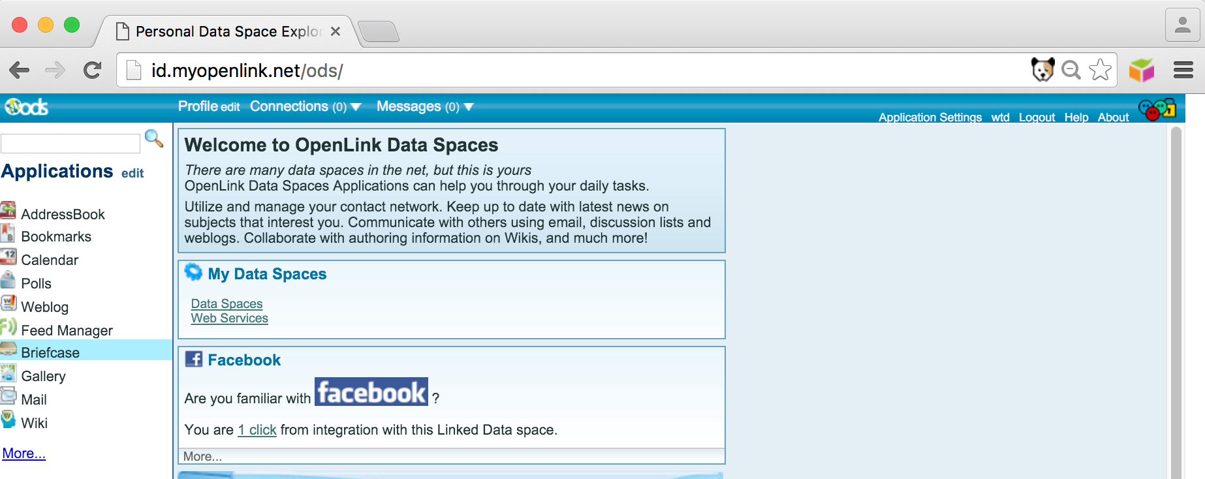Viewport: 1205px width, 479px height.
Task: Open the Calendar application icon
Action: click(8, 256)
